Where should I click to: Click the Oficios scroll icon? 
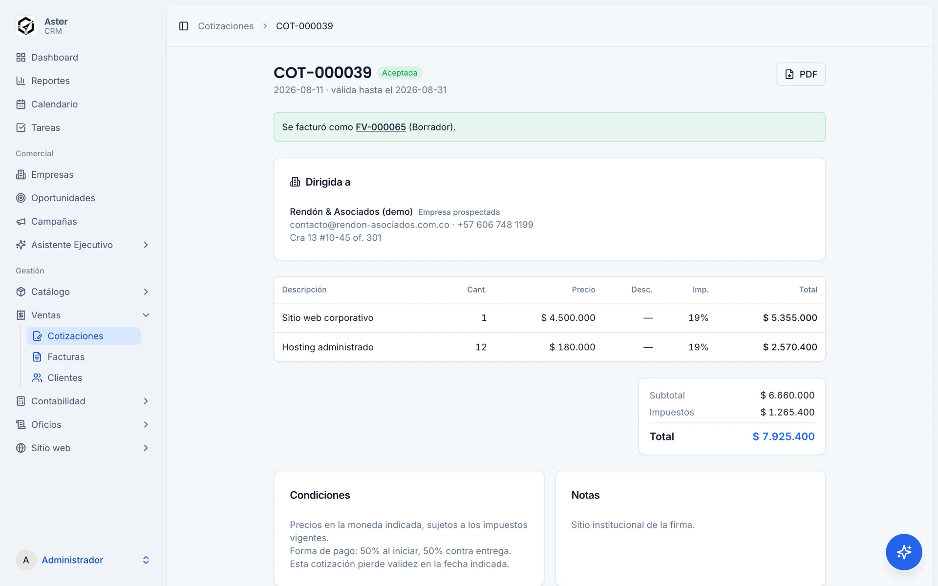click(x=21, y=424)
